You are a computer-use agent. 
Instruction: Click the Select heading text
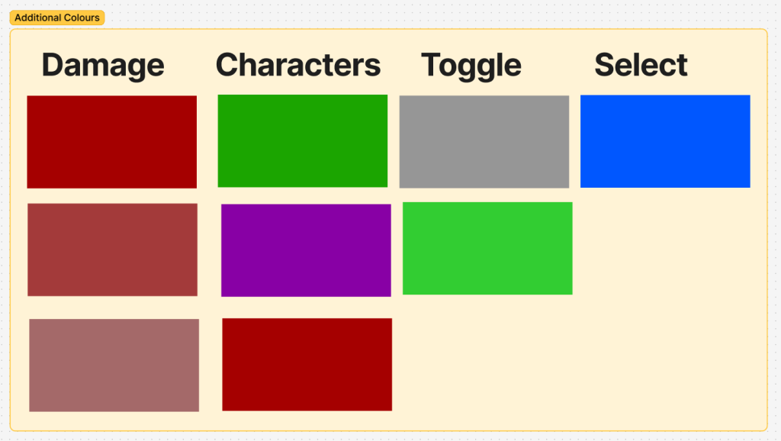click(x=641, y=66)
